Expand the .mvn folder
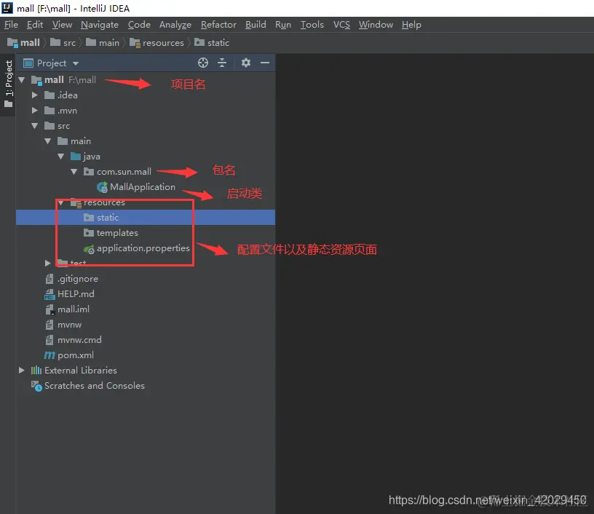The height and width of the screenshot is (514, 594). (x=34, y=110)
